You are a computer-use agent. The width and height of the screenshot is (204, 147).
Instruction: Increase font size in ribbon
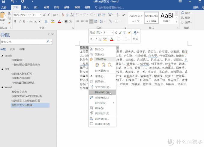(x=44, y=15)
